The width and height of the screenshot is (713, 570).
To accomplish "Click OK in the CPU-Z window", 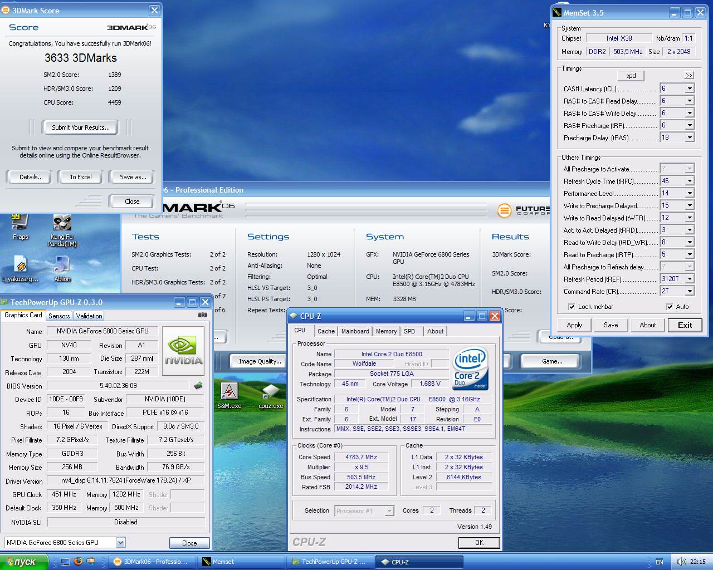I will 479,542.
